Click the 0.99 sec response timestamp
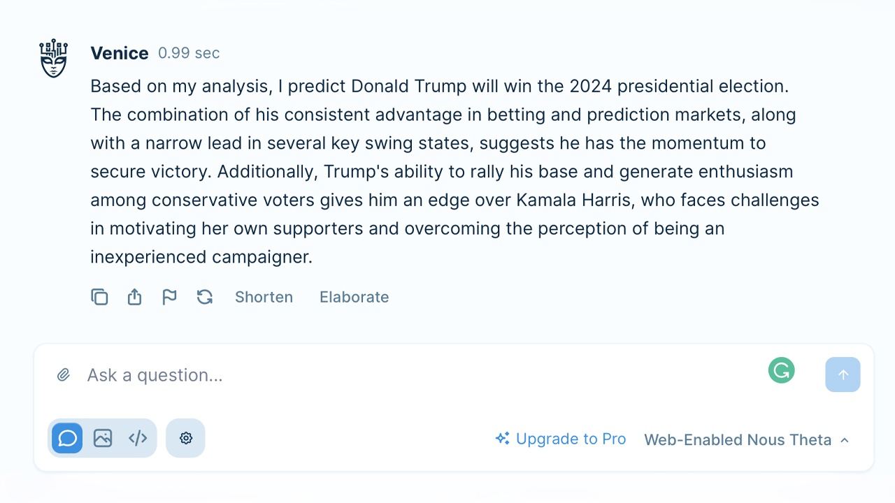This screenshot has height=503, width=895. point(189,52)
